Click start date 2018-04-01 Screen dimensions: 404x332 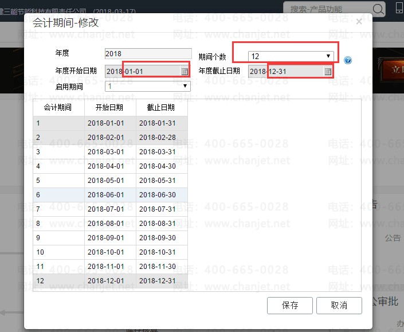pos(110,166)
